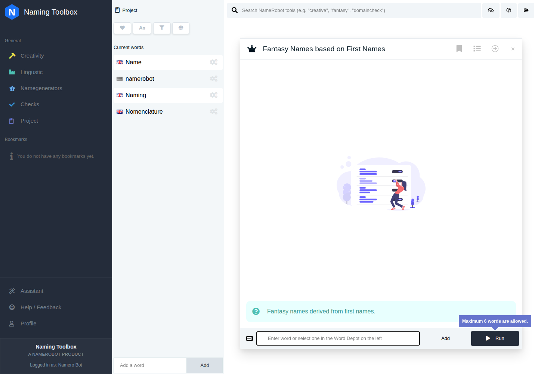Open settings gears for Nomenclature
The image size is (538, 374).
pos(214,112)
